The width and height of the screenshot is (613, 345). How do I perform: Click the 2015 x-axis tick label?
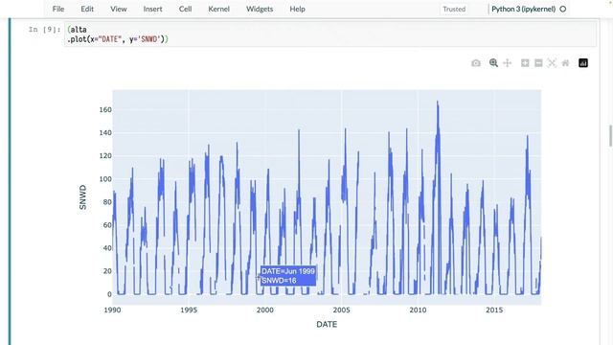point(494,310)
